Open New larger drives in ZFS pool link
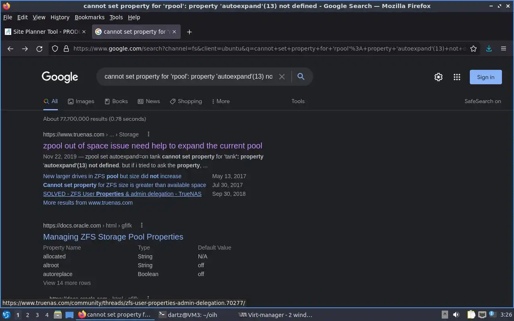This screenshot has width=514, height=321. coord(112,176)
